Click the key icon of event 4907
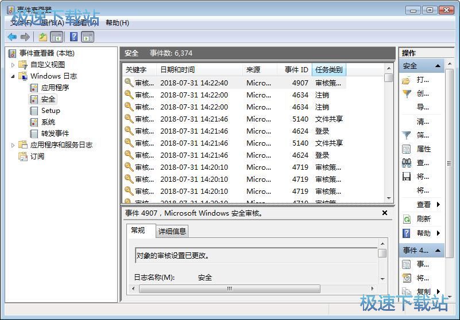This screenshot has width=460, height=320. click(129, 83)
